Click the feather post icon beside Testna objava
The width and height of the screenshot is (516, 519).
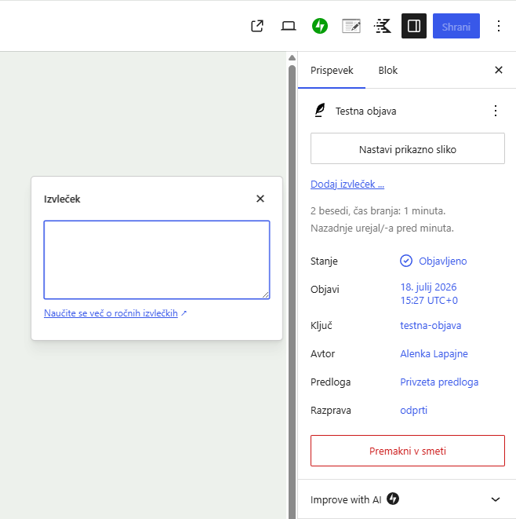tap(320, 111)
